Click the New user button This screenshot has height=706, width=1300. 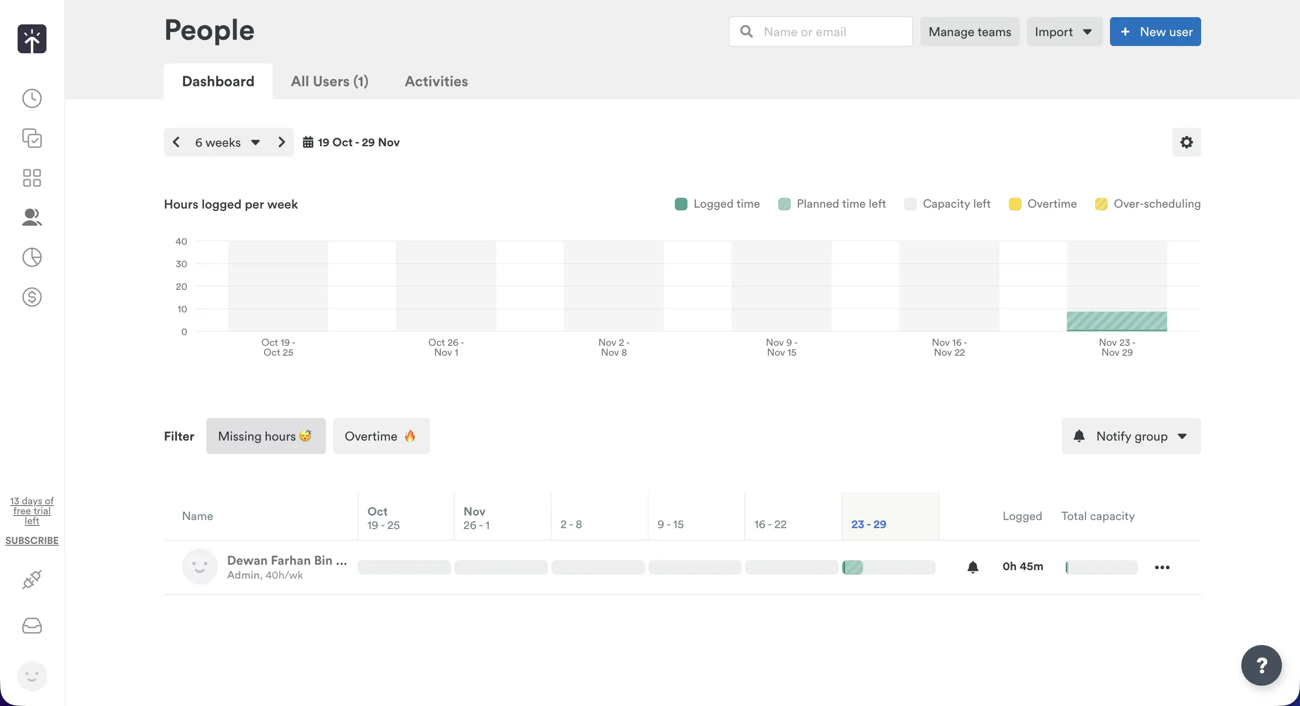[1155, 31]
